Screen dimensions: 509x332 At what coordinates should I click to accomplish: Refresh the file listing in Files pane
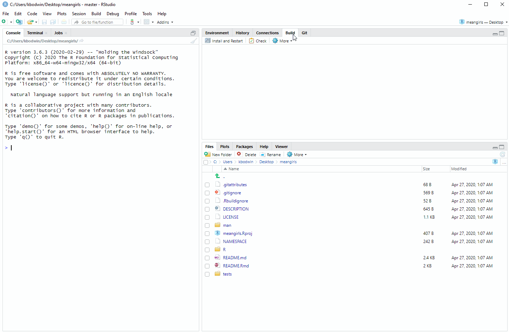[x=502, y=155]
